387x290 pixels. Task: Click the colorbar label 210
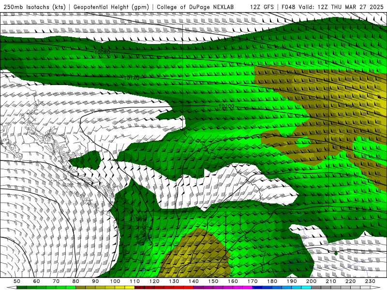[x=331, y=281]
